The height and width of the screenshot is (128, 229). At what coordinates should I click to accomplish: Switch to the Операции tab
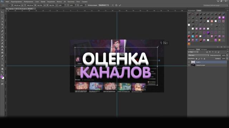pos(191,49)
